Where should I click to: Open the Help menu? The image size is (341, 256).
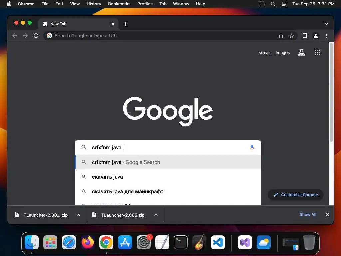point(200,4)
